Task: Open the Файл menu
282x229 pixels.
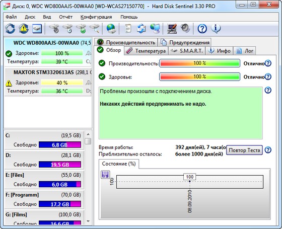Action: 11,17
